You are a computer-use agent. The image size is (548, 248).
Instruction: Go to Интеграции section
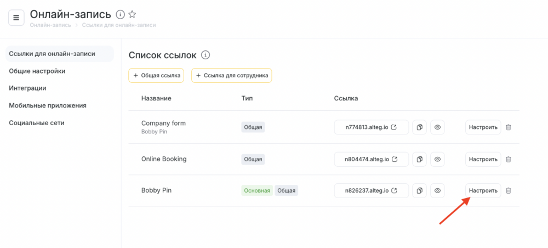pos(27,88)
